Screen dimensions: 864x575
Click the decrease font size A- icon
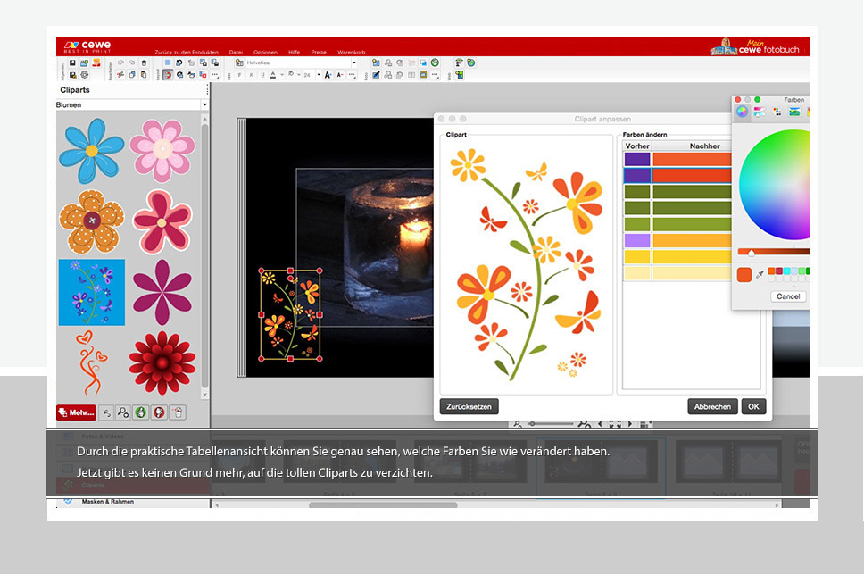(340, 75)
